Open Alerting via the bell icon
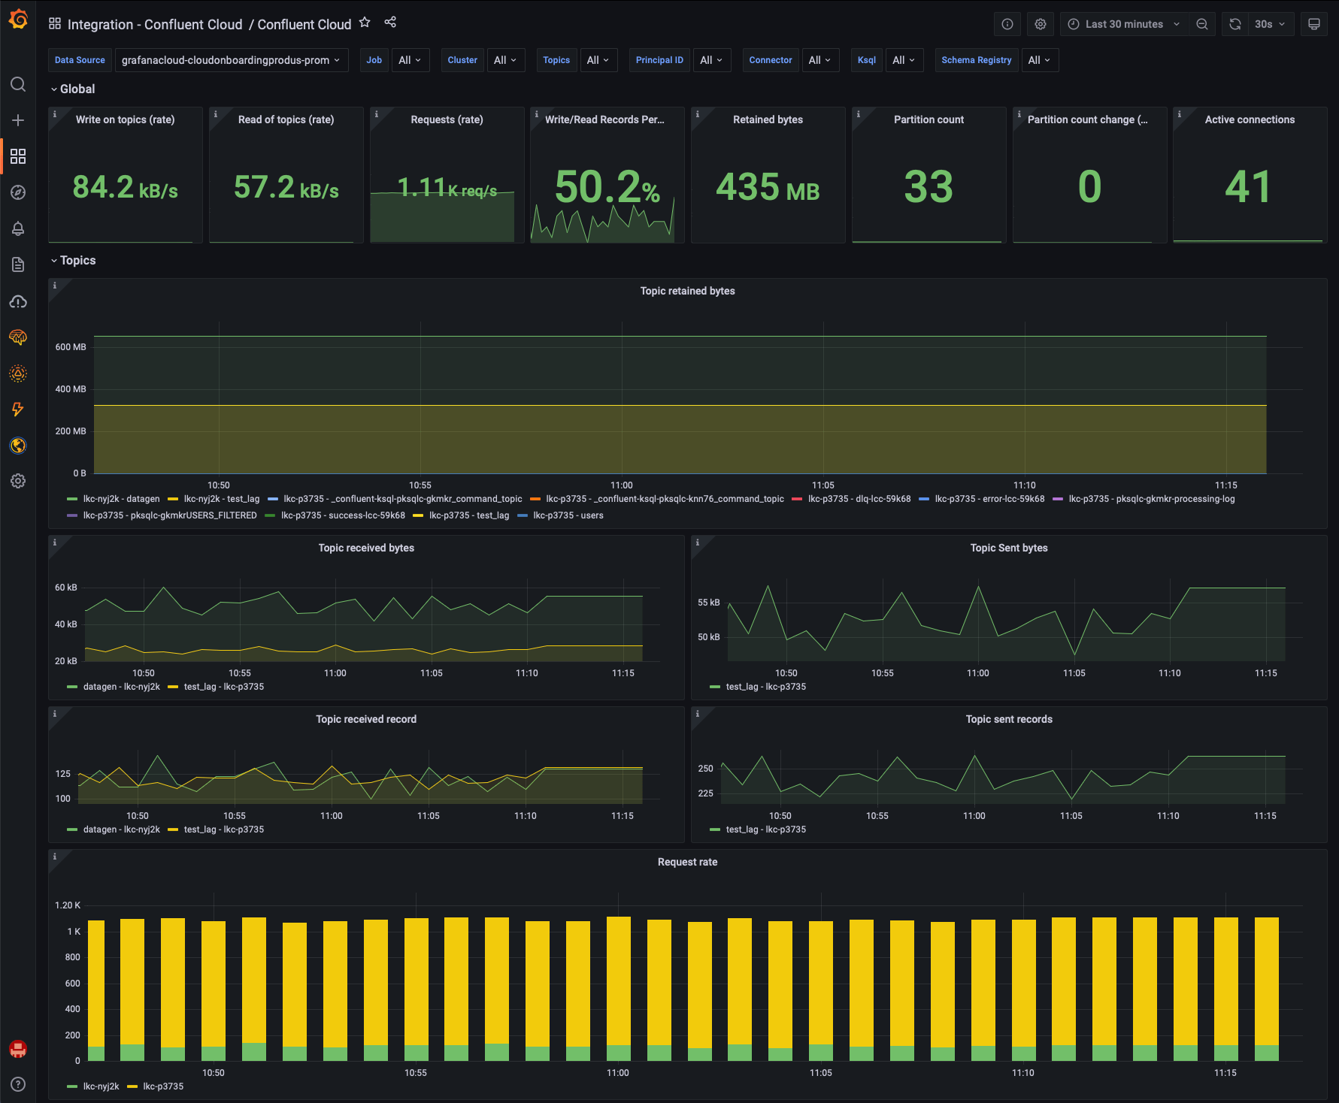The image size is (1339, 1103). [18, 228]
